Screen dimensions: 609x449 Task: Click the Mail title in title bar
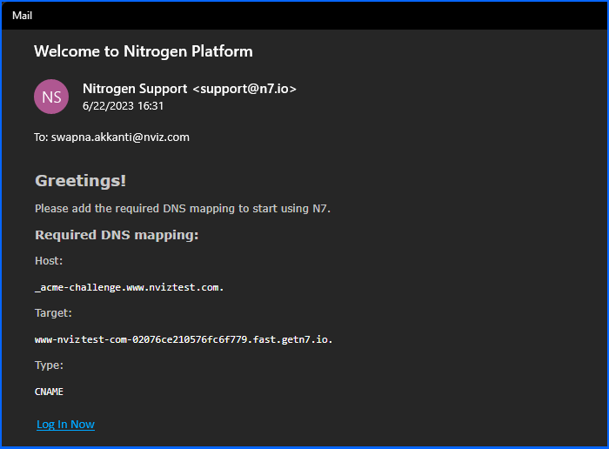point(22,16)
